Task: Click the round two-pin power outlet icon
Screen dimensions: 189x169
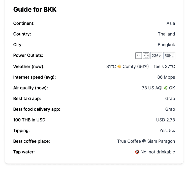Action: click(x=146, y=56)
